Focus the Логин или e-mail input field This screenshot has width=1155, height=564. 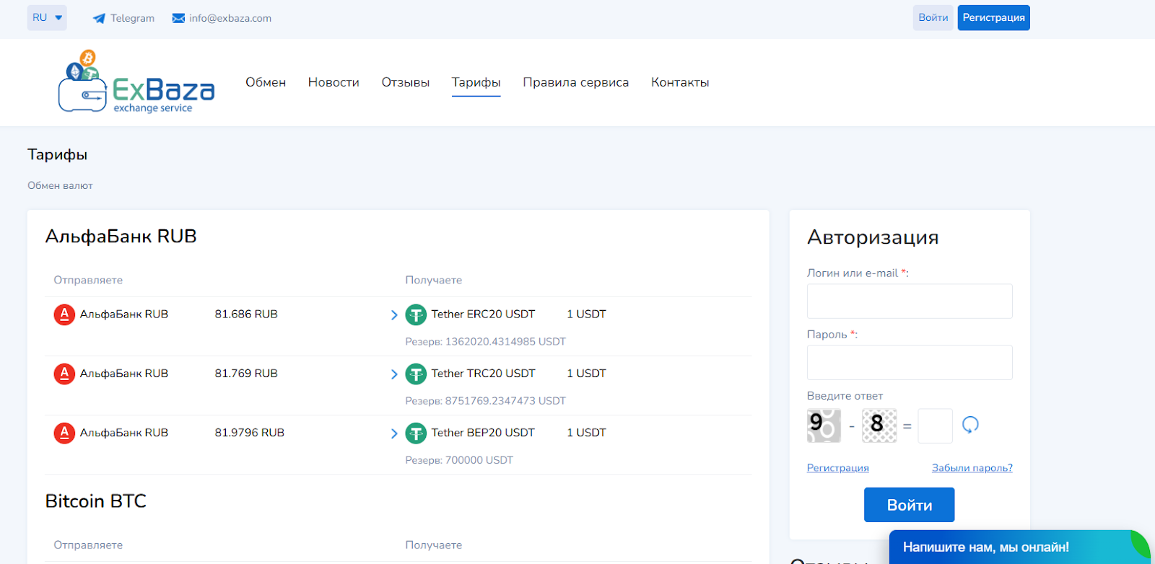(910, 301)
